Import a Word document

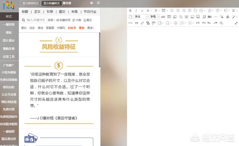point(186,17)
